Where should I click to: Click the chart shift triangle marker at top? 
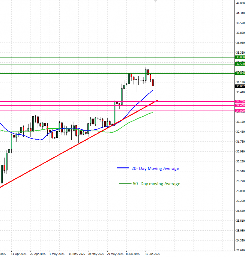[x=155, y=1]
